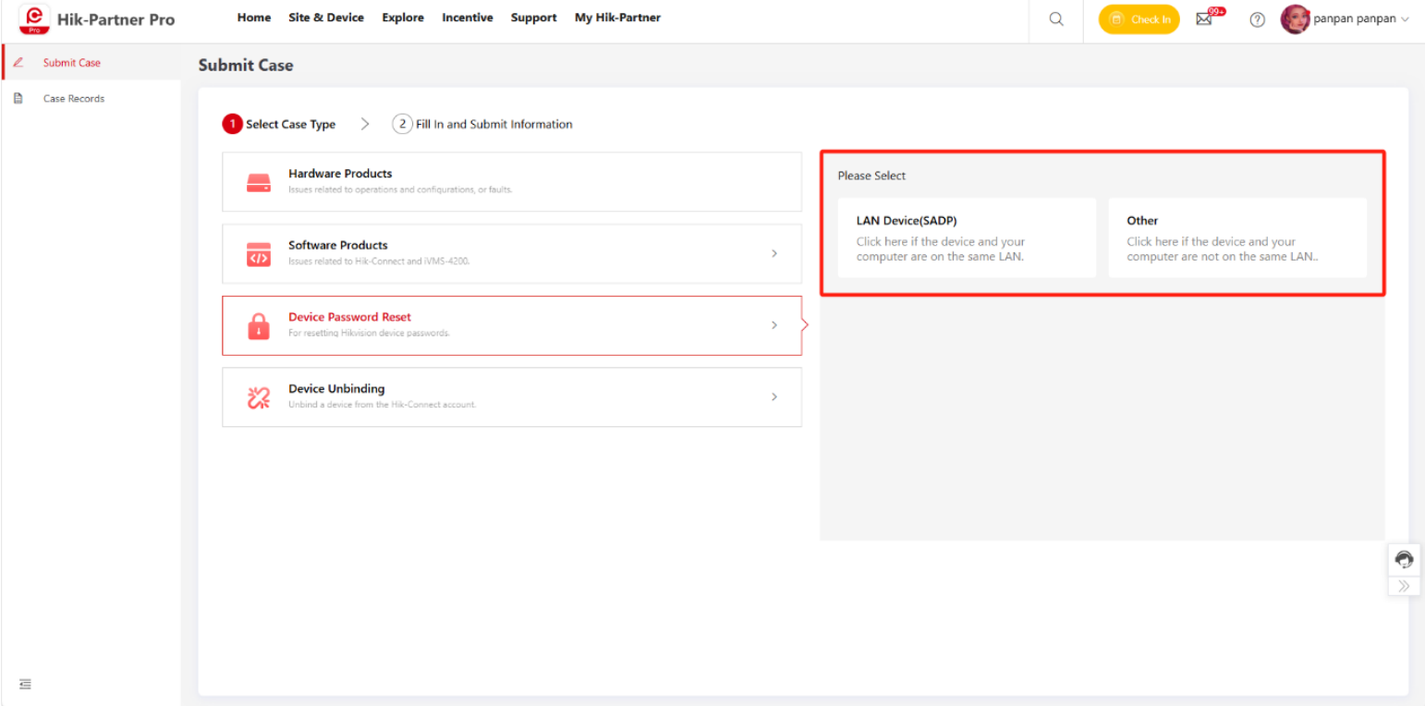The width and height of the screenshot is (1425, 706).
Task: Click the Device Unbinding broken-link icon
Action: click(x=258, y=396)
